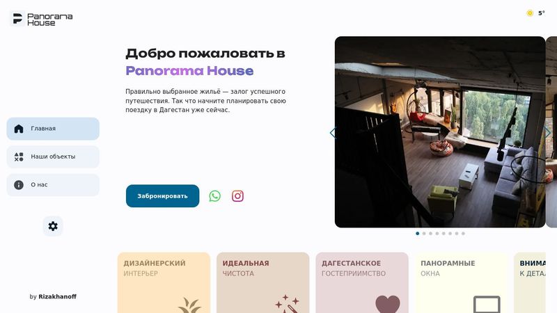Click the plant icon on Дизайнерский интерьер card
557x313 pixels.
[189, 305]
